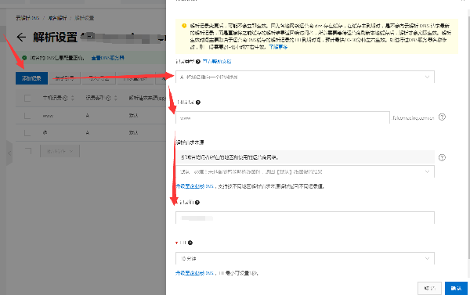Image resolution: width=470 pixels, height=295 pixels.
Task: Open the blue link next to 记录类型 label
Action: pyautogui.click(x=217, y=62)
